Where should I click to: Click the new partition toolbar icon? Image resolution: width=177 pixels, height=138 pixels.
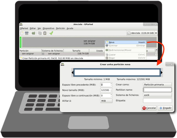[22, 33]
